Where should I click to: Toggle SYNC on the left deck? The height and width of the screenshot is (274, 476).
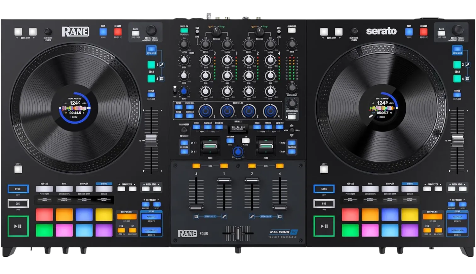click(18, 189)
